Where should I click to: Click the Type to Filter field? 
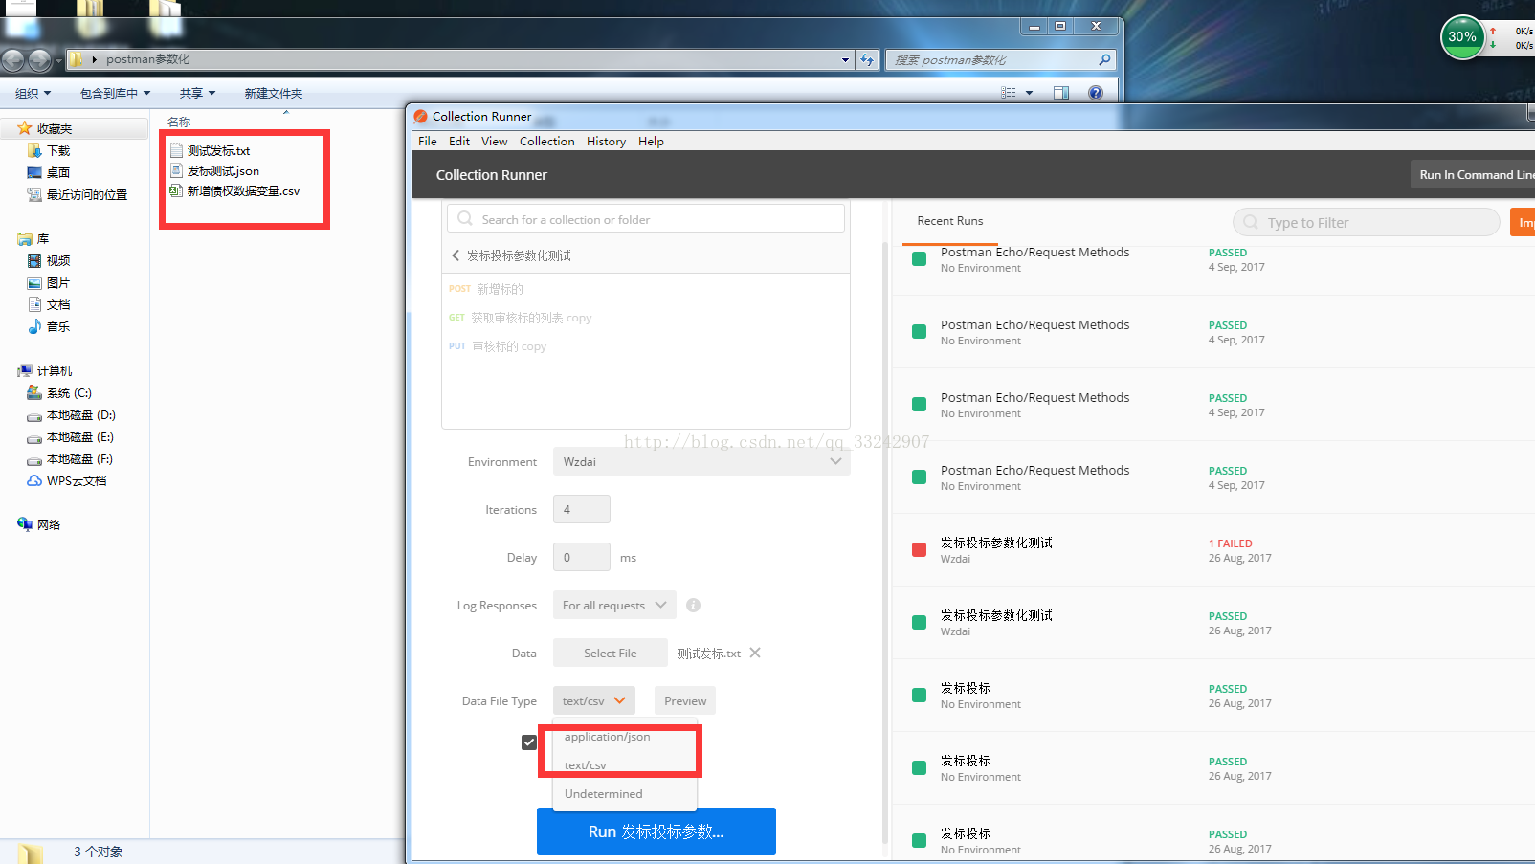tap(1367, 222)
